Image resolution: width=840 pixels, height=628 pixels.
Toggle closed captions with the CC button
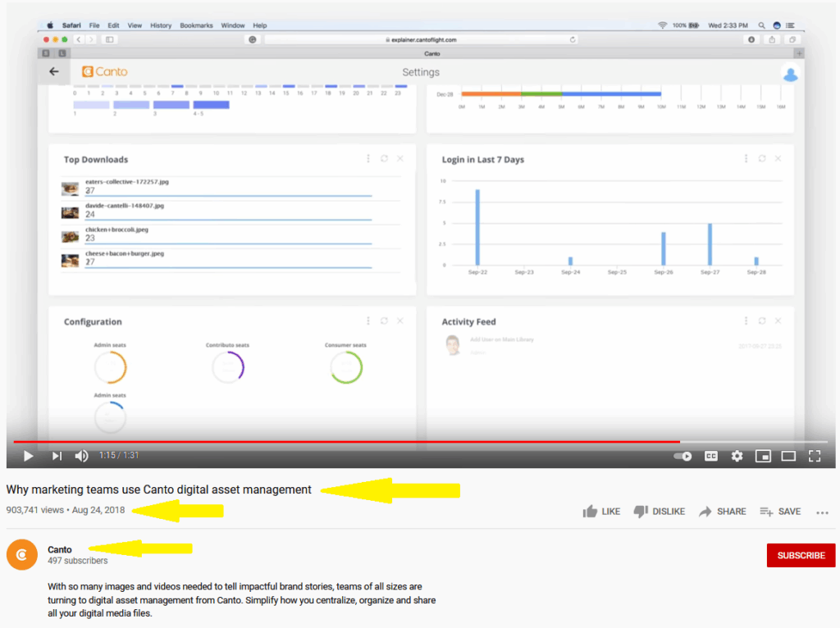pos(710,456)
